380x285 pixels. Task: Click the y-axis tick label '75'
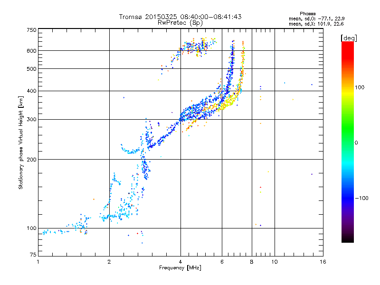point(33,255)
